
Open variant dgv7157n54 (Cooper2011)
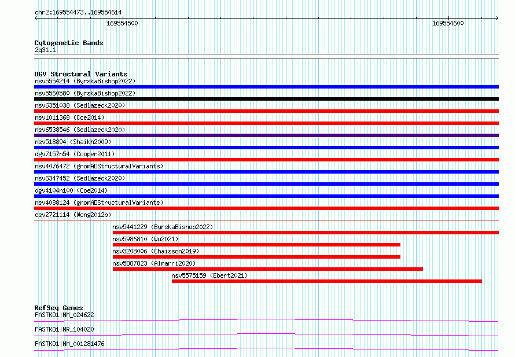click(x=75, y=154)
